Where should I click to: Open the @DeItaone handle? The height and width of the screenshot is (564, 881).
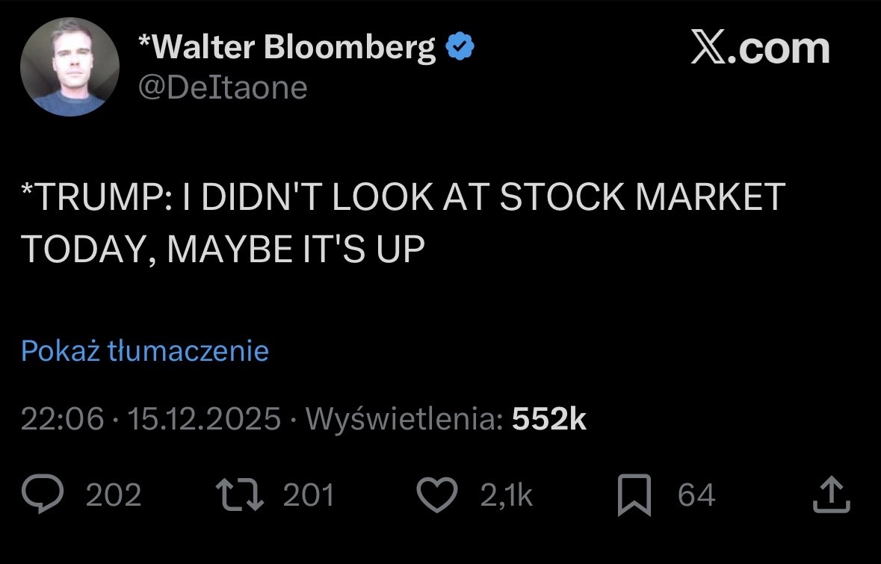[x=223, y=87]
